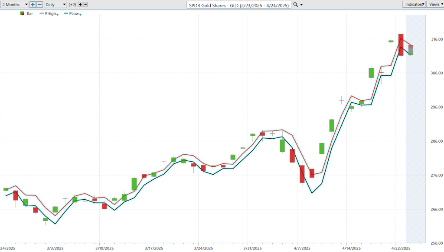Click the blue plus zoom-in button
The height and width of the screenshot is (252, 444).
click(33, 4)
